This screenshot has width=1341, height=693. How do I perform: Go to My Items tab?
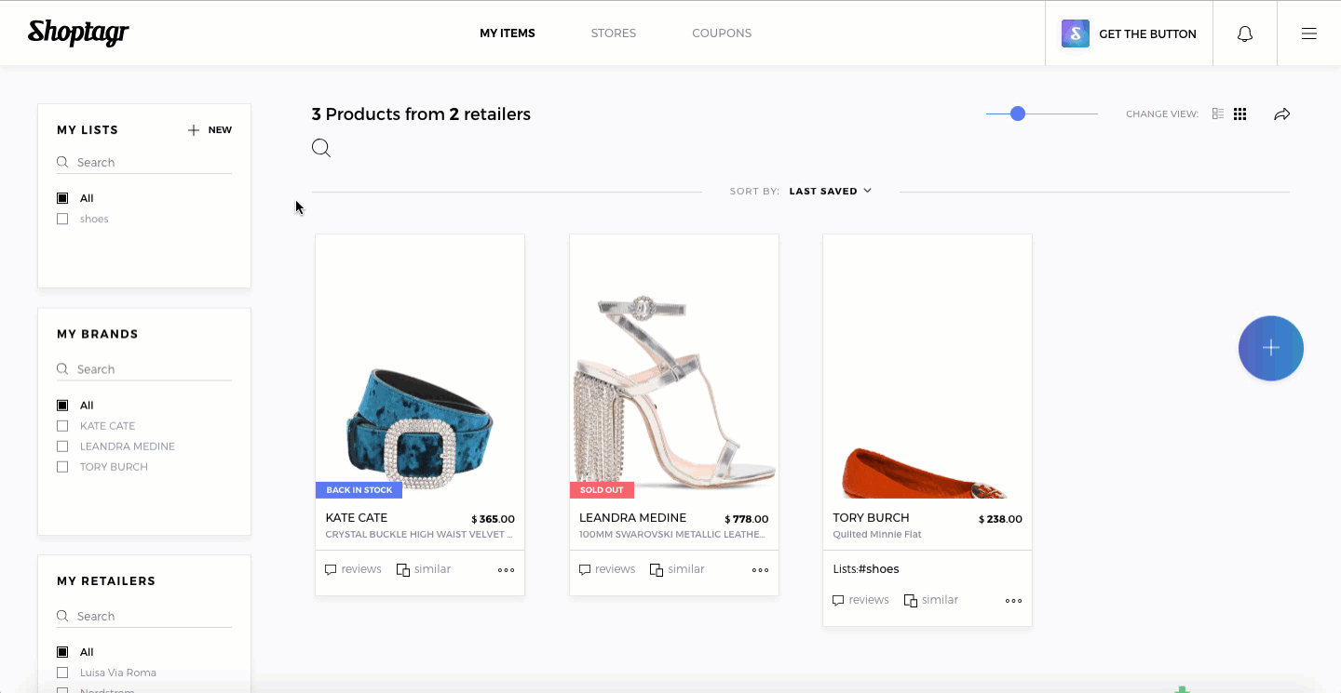pyautogui.click(x=508, y=33)
